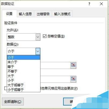This screenshot has width=109, height=109.
Task: Toggle the 忽略空值 checkbox
Action: pyautogui.click(x=45, y=36)
